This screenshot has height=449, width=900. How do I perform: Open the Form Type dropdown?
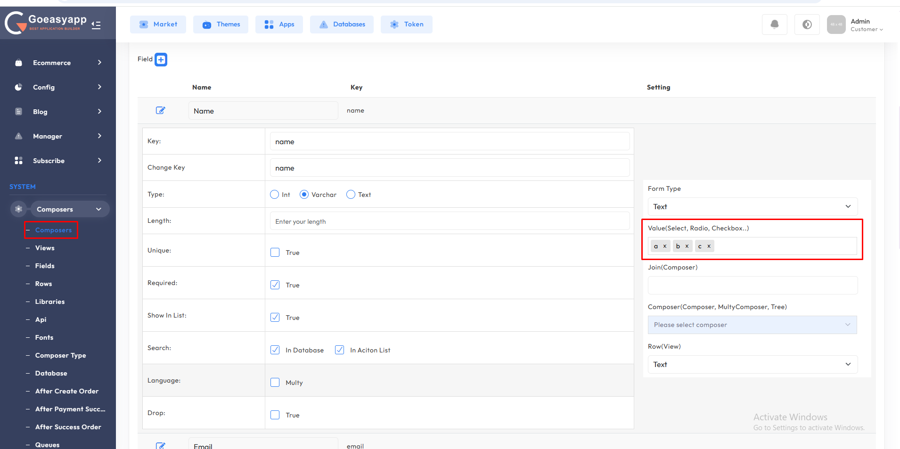752,207
